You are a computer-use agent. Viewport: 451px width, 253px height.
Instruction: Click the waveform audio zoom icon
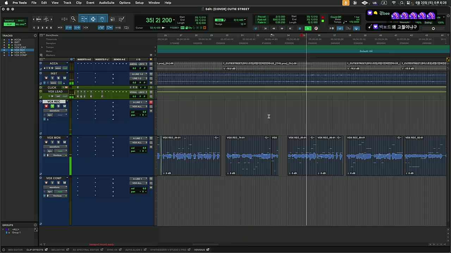tap(39, 19)
